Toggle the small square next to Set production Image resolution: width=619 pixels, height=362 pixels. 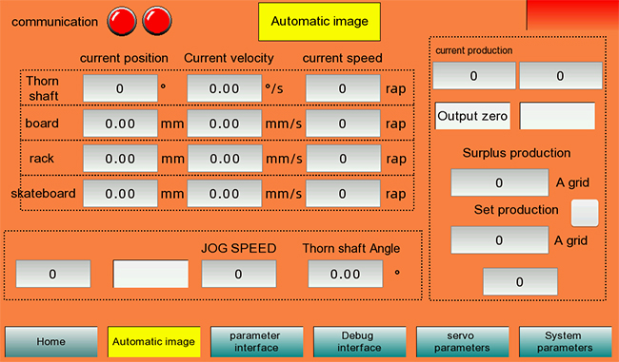585,213
